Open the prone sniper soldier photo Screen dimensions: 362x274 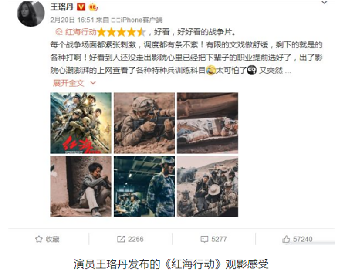pyautogui.click(x=144, y=123)
